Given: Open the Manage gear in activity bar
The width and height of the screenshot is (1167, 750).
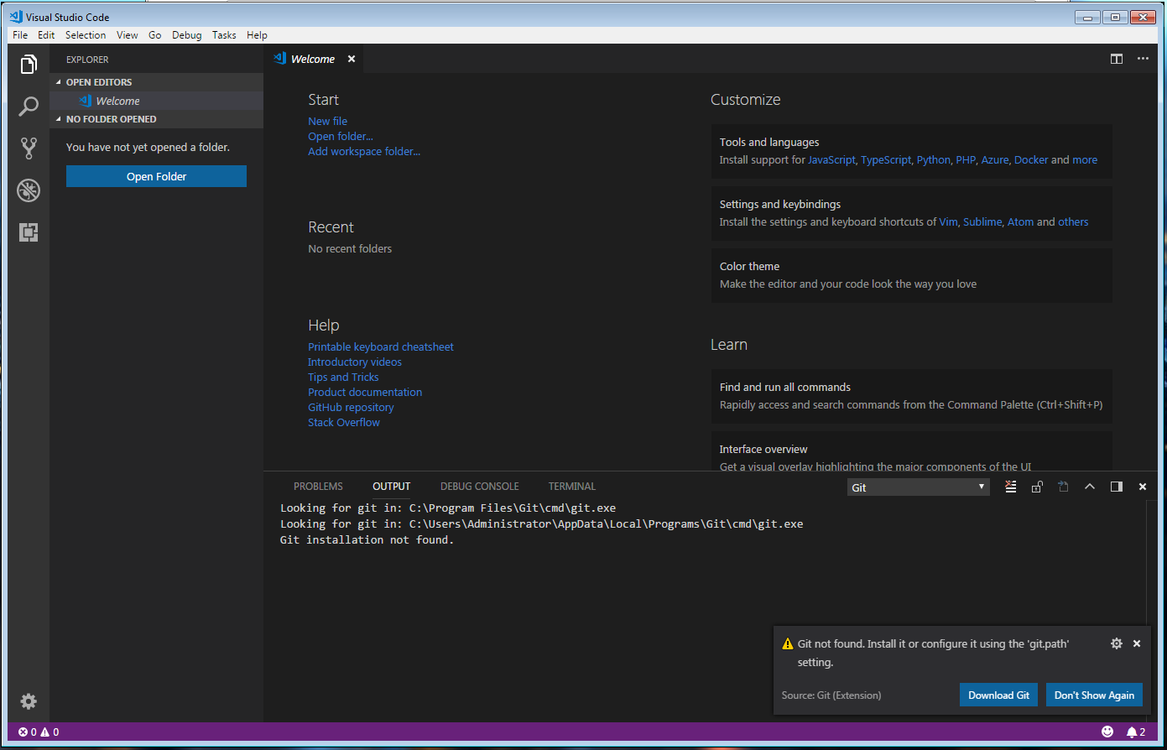Looking at the screenshot, I should (29, 701).
